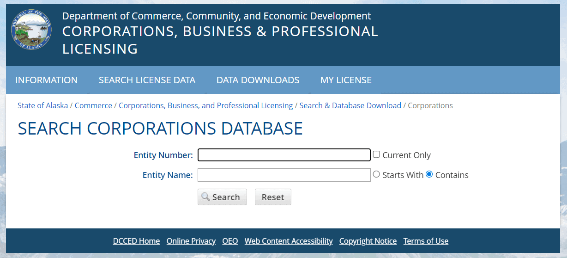Go to State of Alaska breadcrumb link

click(42, 105)
